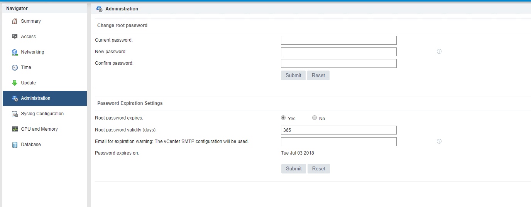Select Yes for root password expires
Viewport: 531px width, 207px height.
(x=283, y=118)
